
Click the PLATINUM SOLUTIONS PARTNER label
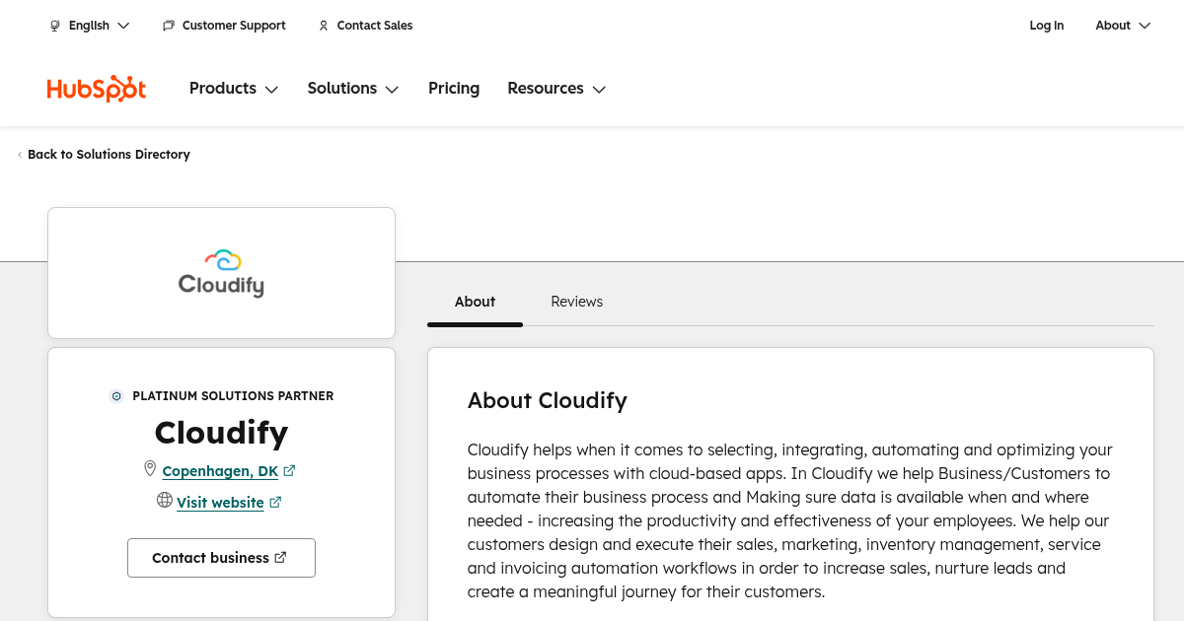pyautogui.click(x=233, y=396)
